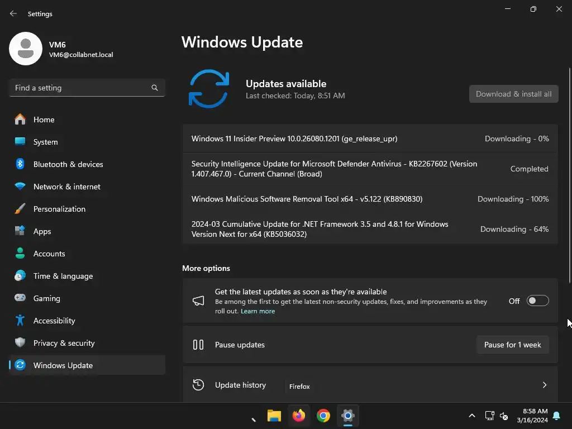Click the Completed status text
The height and width of the screenshot is (429, 572).
pos(530,169)
